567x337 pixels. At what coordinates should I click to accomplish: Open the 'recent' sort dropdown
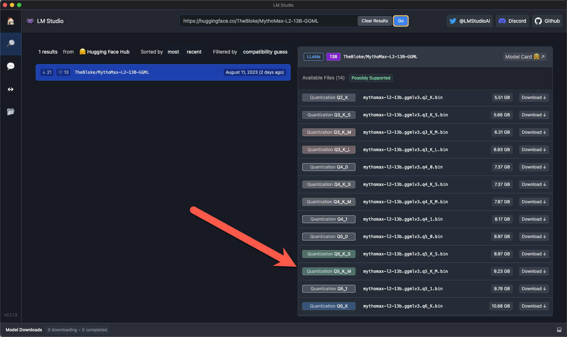tap(194, 52)
